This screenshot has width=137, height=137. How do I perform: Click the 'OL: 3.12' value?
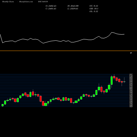point(94,12)
